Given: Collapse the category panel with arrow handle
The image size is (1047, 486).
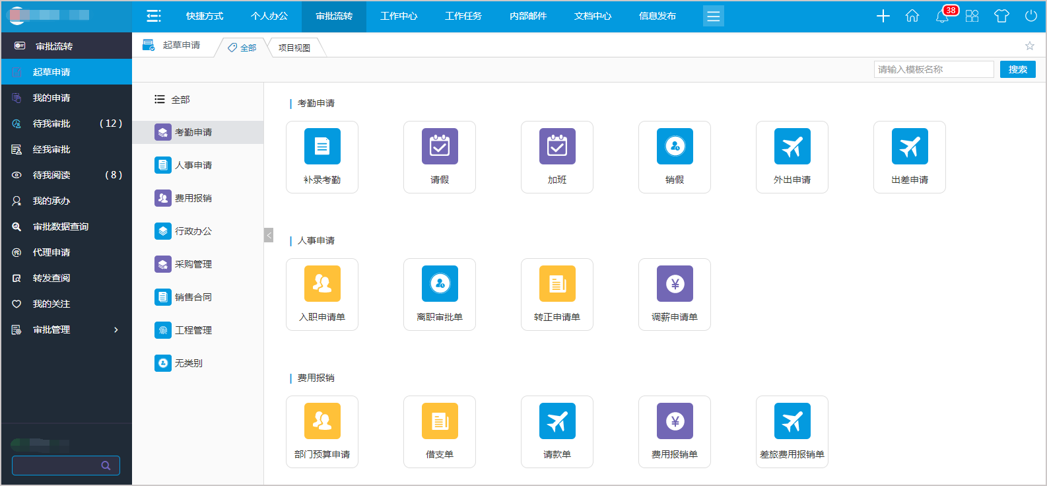Looking at the screenshot, I should (269, 235).
